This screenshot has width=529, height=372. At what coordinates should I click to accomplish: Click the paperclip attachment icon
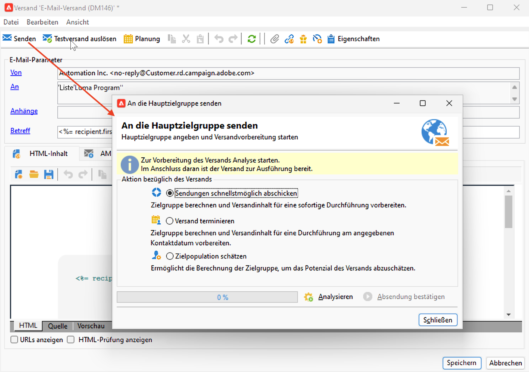coord(275,39)
